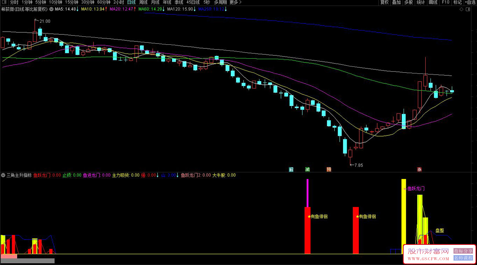Select the 30分钟 period tab
The image size is (477, 265).
tap(88, 2)
